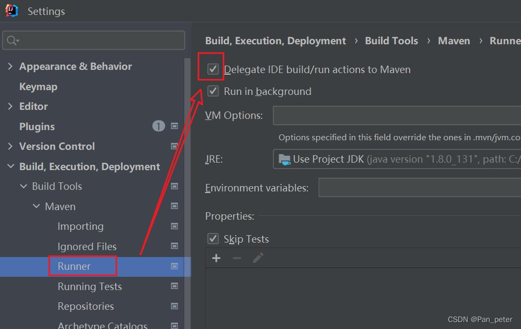This screenshot has width=521, height=329.
Task: Select the Runner settings page
Action: point(74,266)
